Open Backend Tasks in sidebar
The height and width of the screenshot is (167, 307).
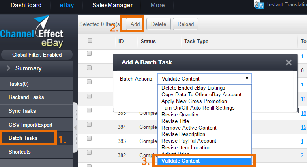pyautogui.click(x=36, y=97)
